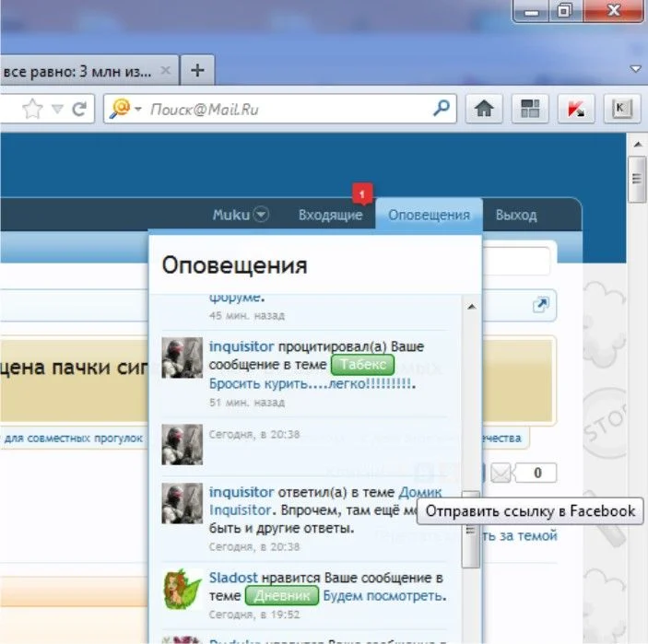Click the magnifier search icon
Image resolution: width=648 pixels, height=644 pixels.
[x=442, y=108]
